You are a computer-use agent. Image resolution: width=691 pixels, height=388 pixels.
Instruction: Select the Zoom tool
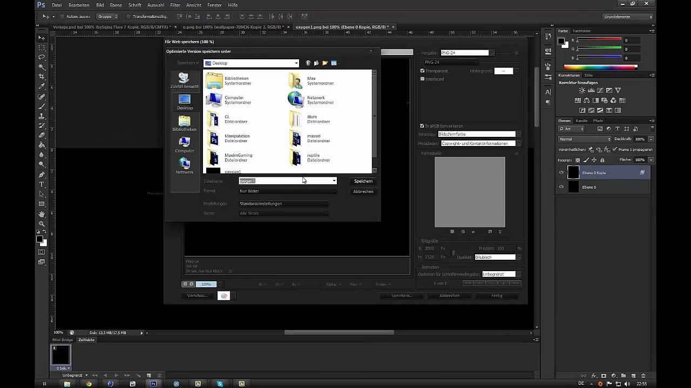(x=42, y=224)
